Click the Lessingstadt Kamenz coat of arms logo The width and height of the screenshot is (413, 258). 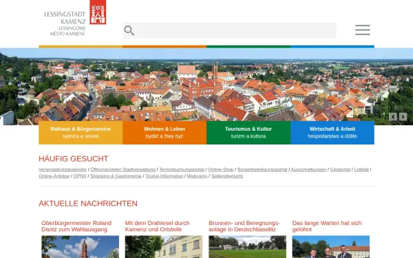point(98,12)
